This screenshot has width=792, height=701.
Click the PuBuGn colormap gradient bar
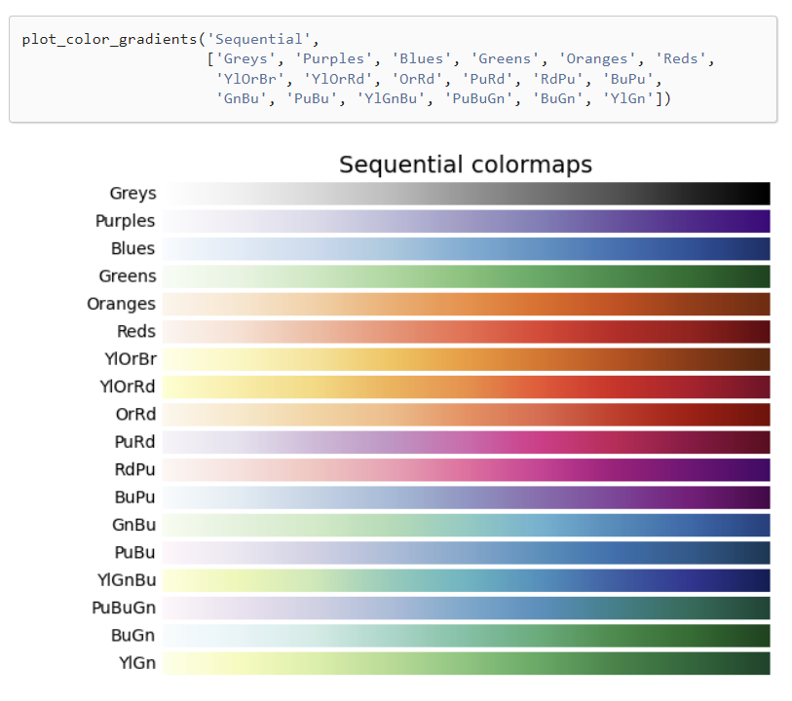tap(467, 609)
